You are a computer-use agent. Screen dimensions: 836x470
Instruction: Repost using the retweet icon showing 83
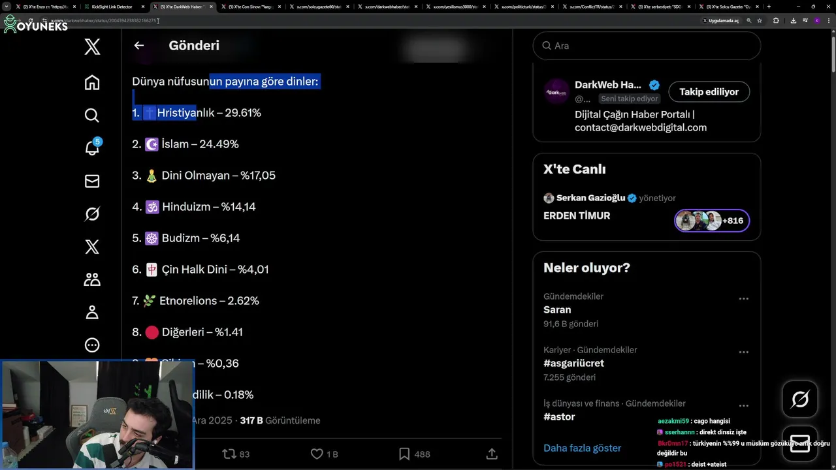pyautogui.click(x=229, y=454)
